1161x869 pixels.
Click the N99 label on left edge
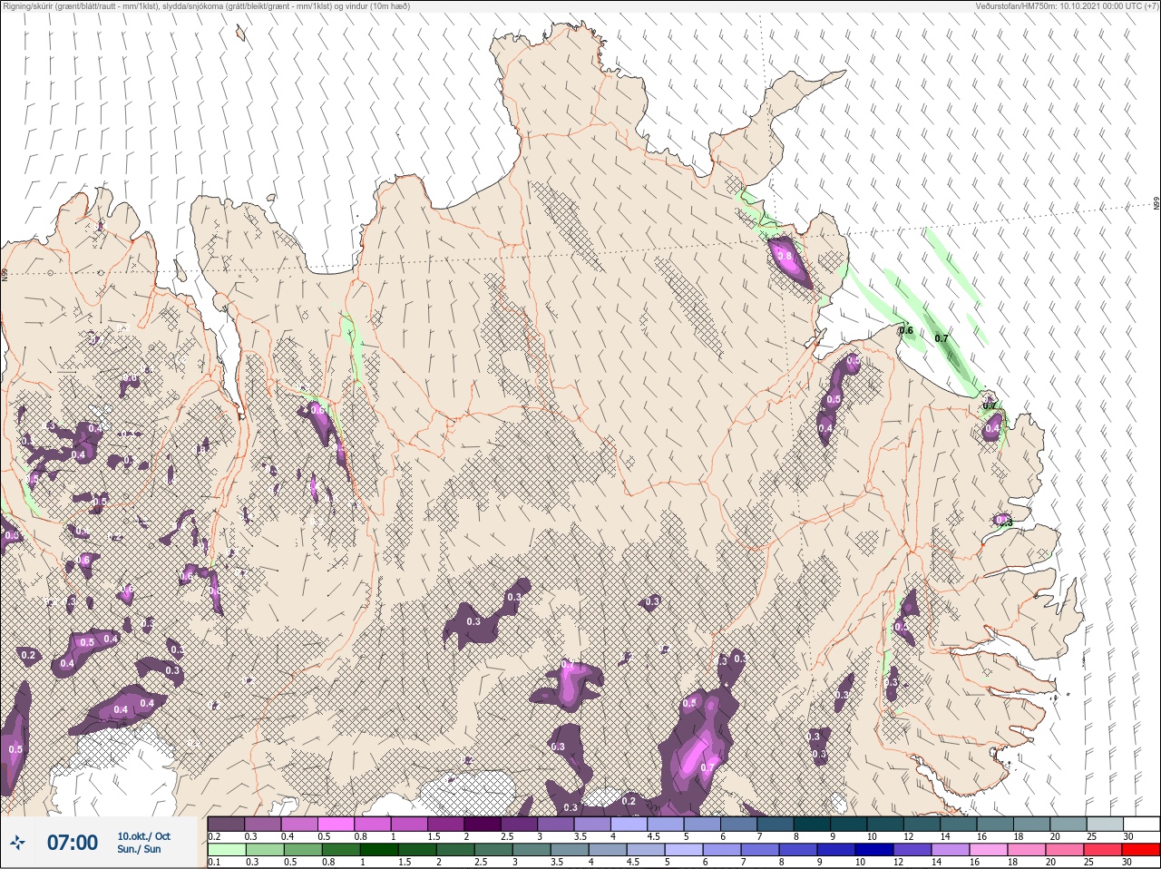click(x=5, y=274)
